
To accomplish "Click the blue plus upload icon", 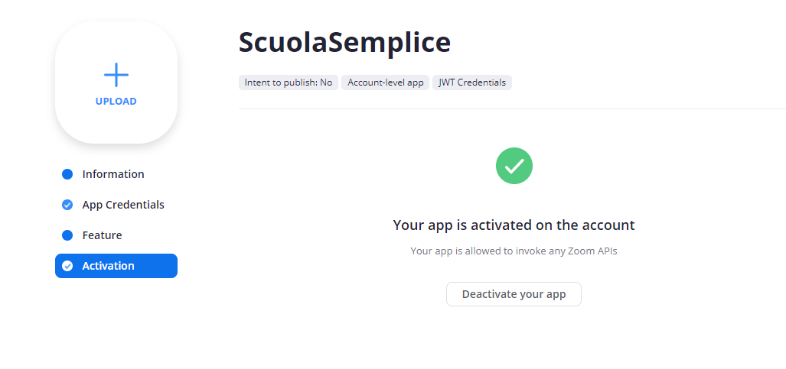I will pos(116,75).
